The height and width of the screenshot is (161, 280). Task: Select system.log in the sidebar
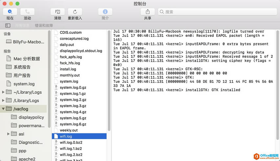pos(21,84)
